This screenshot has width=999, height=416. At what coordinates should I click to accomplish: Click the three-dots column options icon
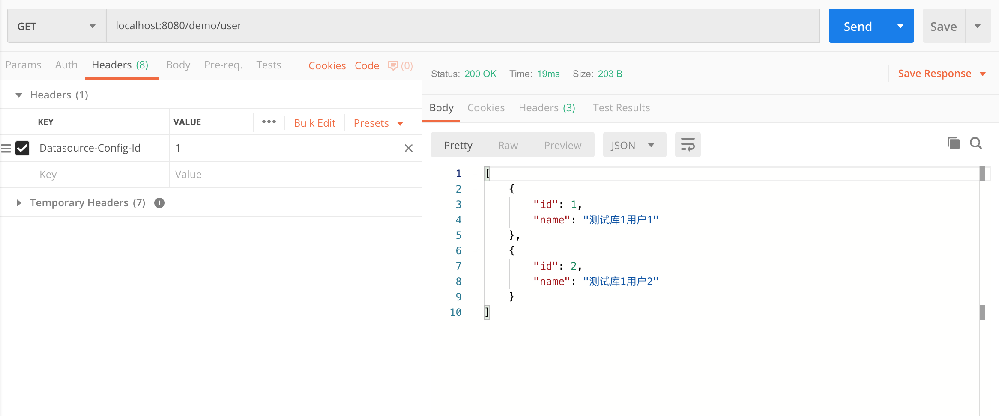pyautogui.click(x=269, y=122)
